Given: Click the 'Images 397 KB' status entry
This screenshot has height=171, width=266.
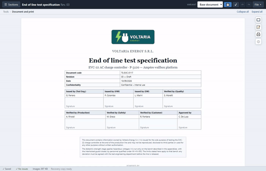Looking at the screenshot, I should click(x=40, y=169).
